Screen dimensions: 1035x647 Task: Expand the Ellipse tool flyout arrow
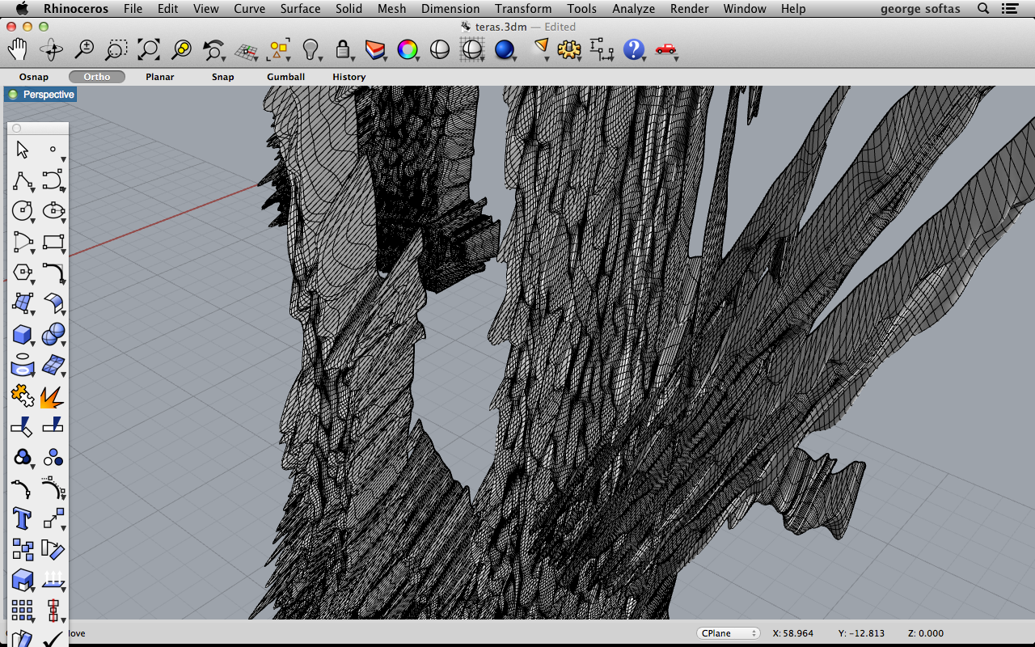coord(64,221)
